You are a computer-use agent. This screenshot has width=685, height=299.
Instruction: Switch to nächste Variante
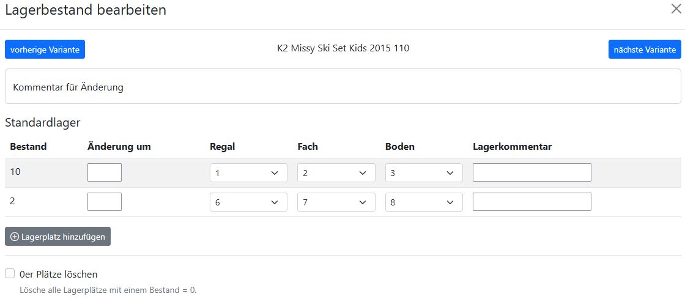point(645,50)
